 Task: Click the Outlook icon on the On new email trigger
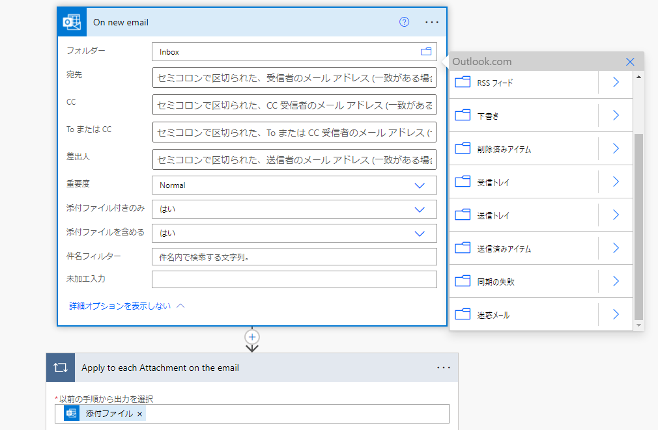[x=71, y=21]
